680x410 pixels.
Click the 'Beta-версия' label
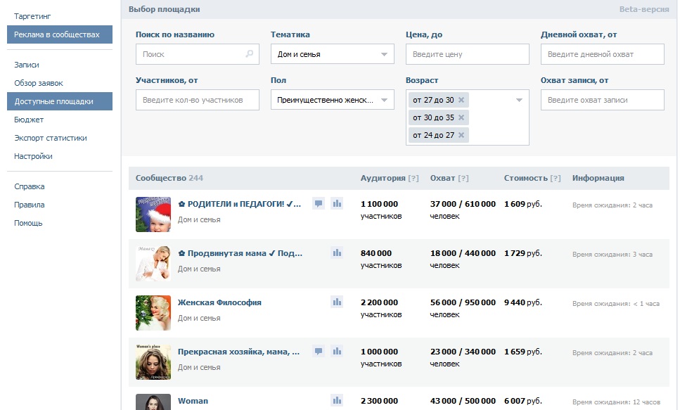[x=644, y=9]
